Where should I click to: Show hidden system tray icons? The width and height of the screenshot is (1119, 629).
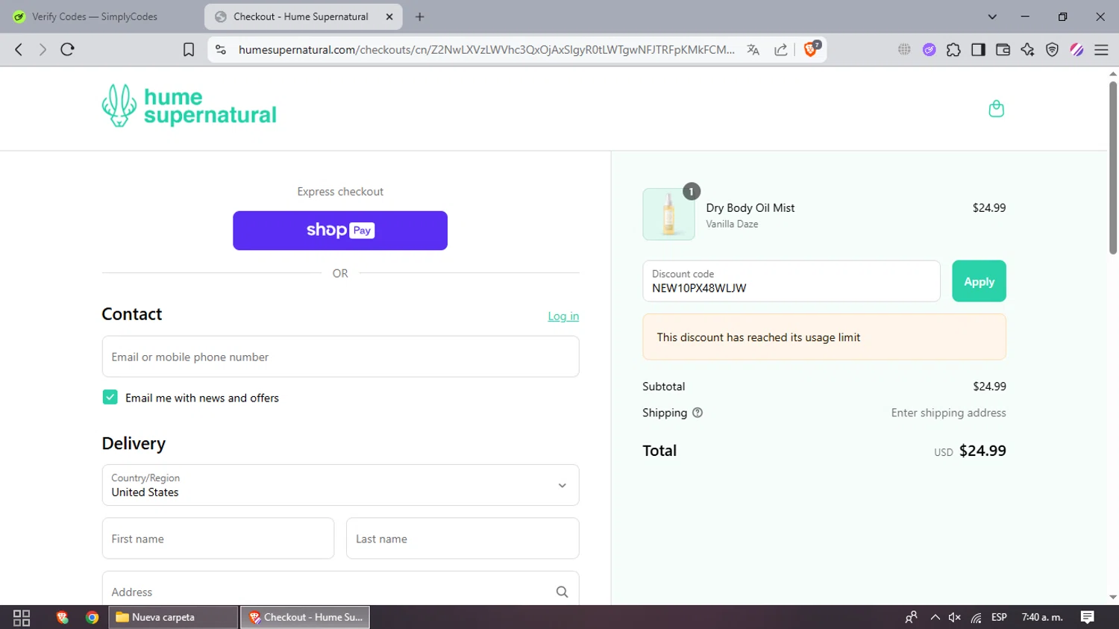click(x=935, y=617)
